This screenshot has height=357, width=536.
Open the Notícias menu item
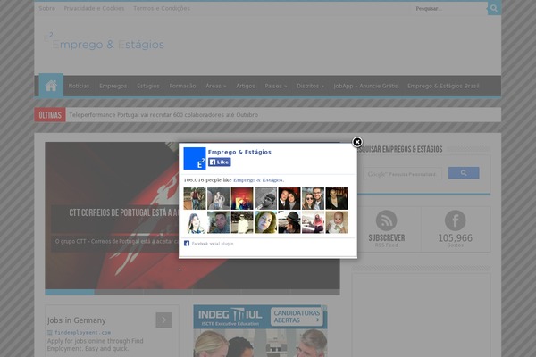(x=79, y=86)
